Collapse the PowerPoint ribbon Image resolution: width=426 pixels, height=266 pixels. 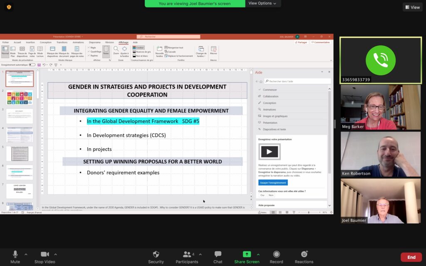point(331,60)
